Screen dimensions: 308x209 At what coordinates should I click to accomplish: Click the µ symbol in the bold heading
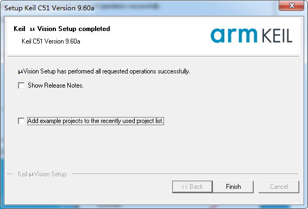coord(33,29)
